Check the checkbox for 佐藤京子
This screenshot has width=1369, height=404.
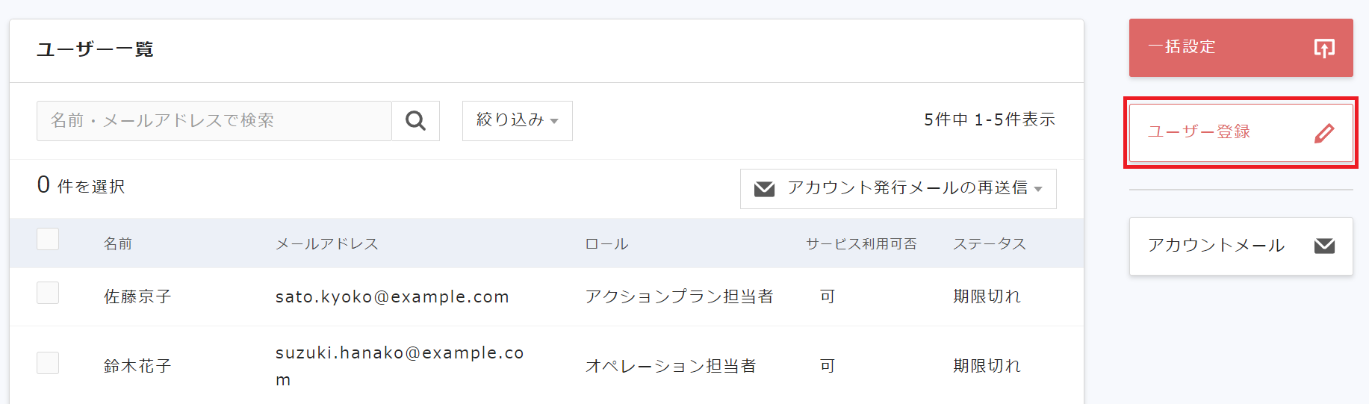(x=48, y=293)
